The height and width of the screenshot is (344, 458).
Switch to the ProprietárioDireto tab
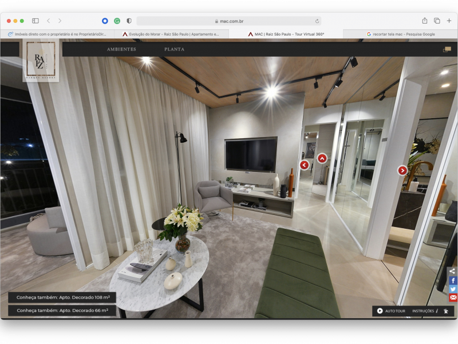(58, 34)
